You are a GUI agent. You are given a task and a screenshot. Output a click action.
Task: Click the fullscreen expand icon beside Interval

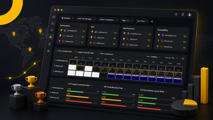point(183,59)
